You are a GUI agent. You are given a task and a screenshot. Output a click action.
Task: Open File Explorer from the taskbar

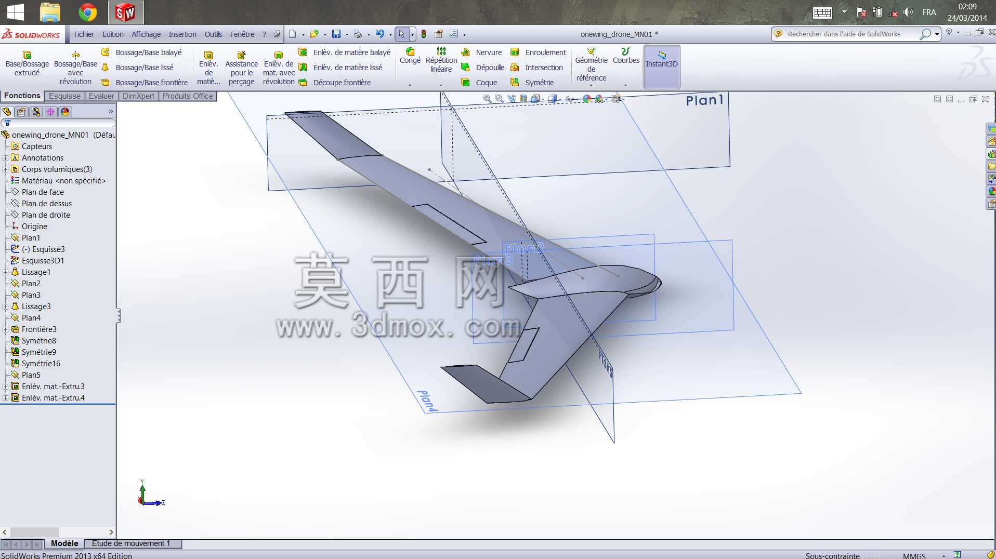coord(50,12)
